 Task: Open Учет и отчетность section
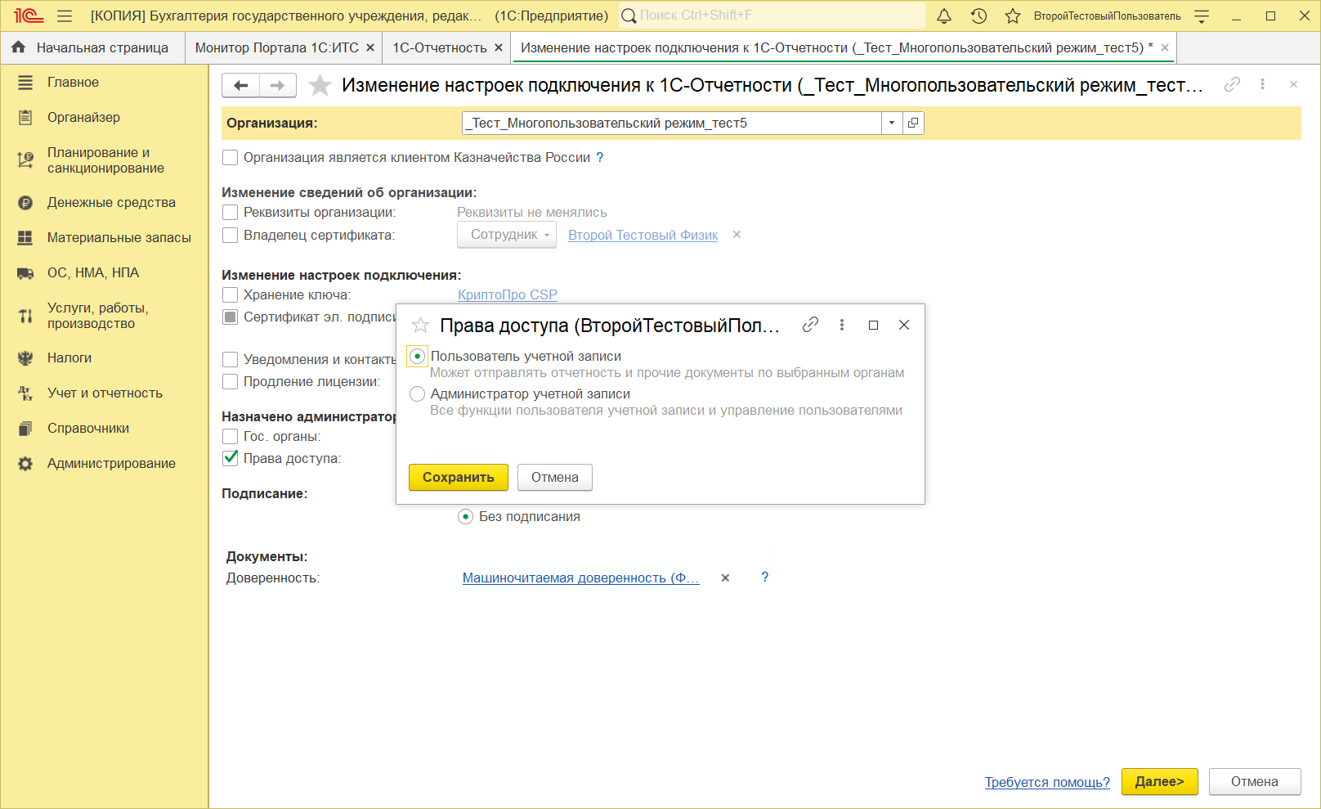click(x=105, y=393)
